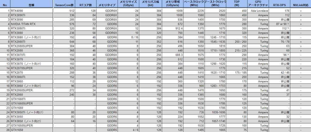Select the RTX2080SUPER model name cell
This screenshot has height=132, width=311.
click(32, 46)
